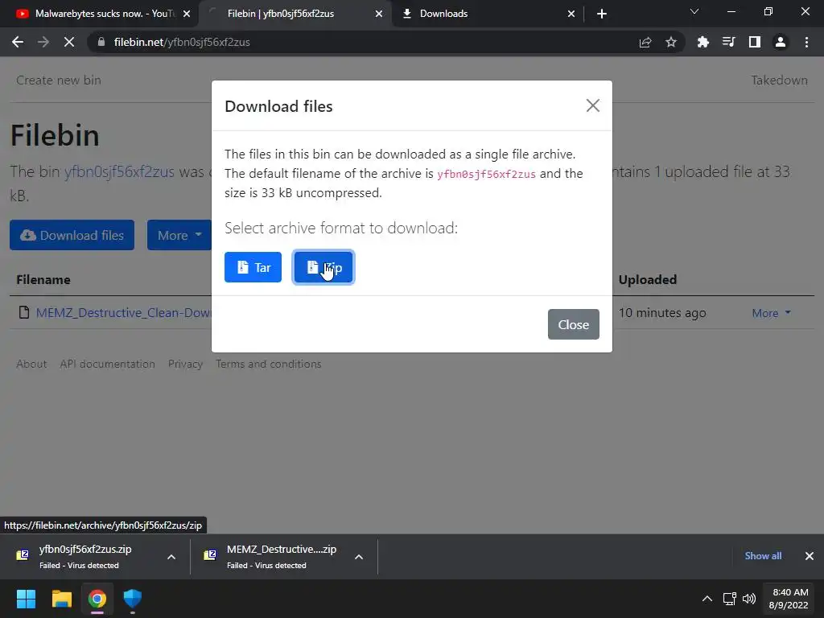The height and width of the screenshot is (618, 824).
Task: Open the Extensions puzzle icon
Action: click(x=702, y=42)
